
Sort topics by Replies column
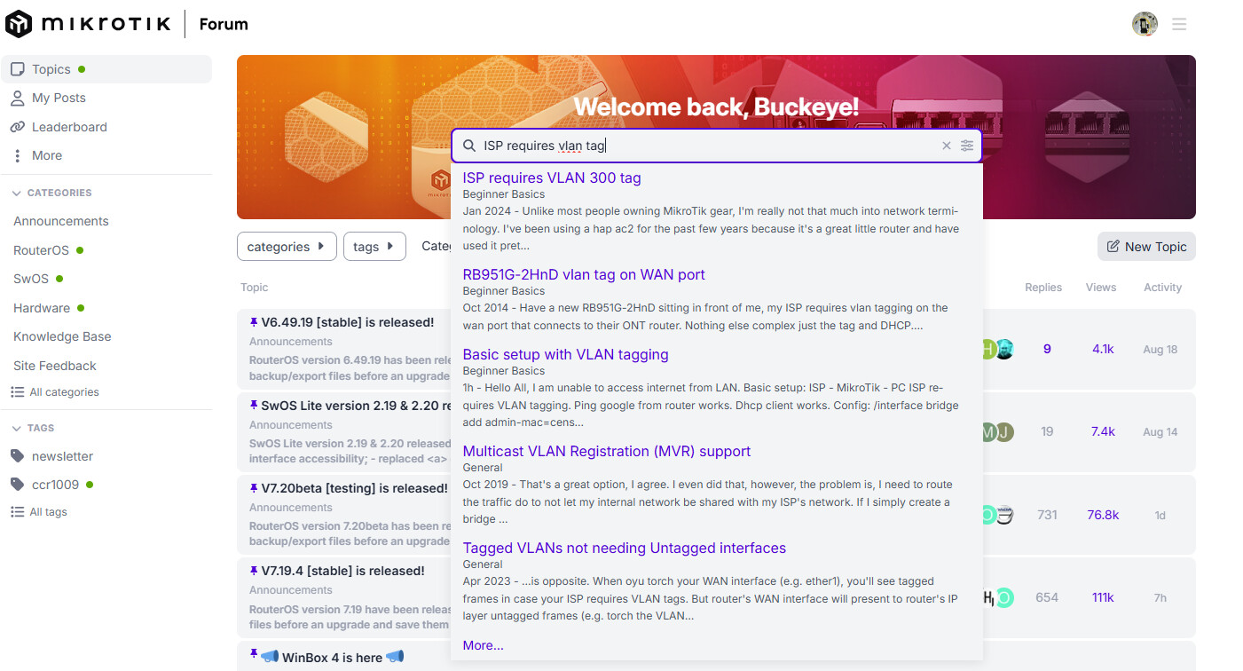1043,288
